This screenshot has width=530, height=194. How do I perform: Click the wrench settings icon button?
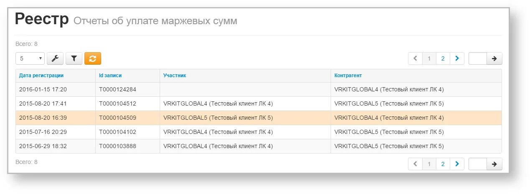55,58
